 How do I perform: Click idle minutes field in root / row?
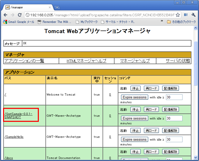coord(174,97)
